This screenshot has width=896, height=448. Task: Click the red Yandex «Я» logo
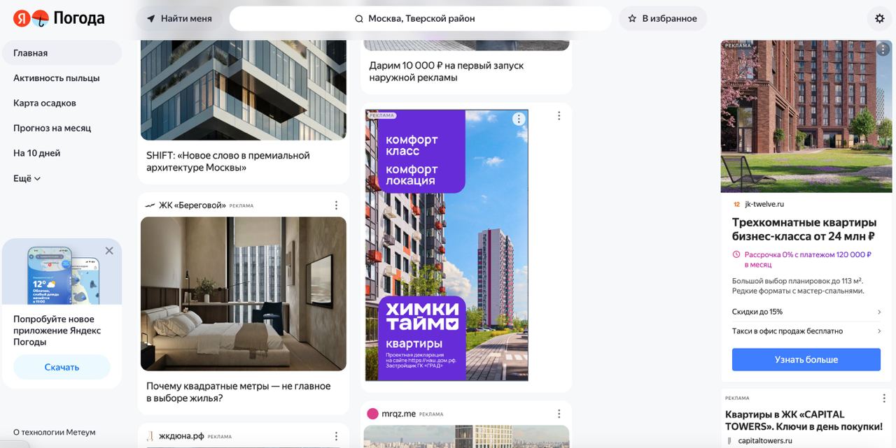click(x=22, y=18)
